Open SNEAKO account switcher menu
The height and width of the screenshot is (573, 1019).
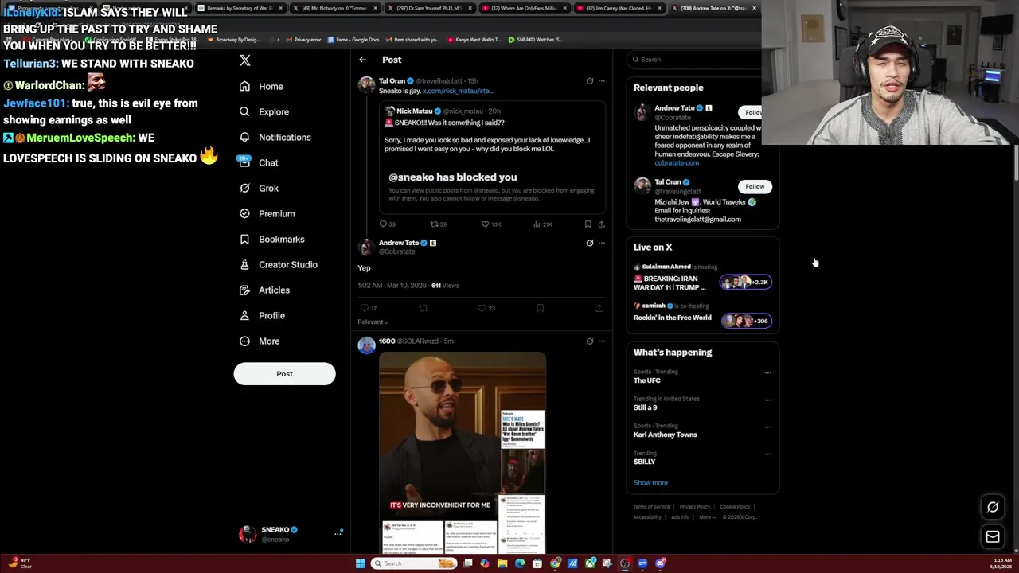point(291,534)
